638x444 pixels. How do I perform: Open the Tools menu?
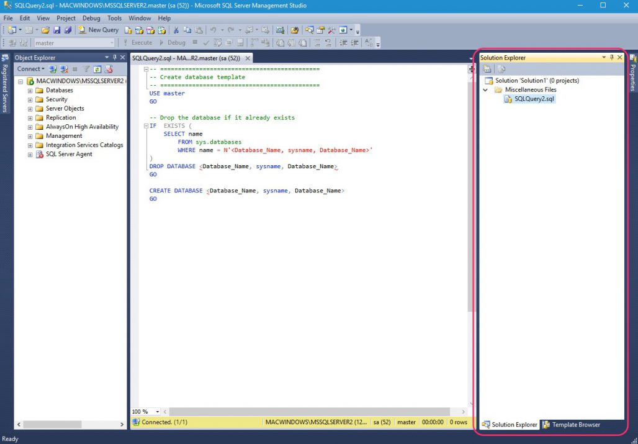(x=114, y=18)
